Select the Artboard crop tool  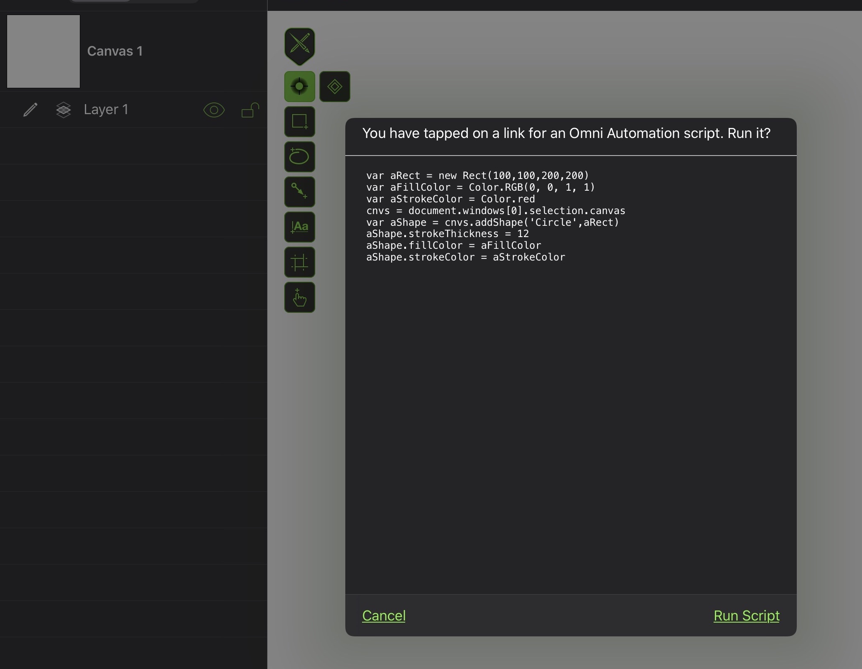[x=300, y=262]
